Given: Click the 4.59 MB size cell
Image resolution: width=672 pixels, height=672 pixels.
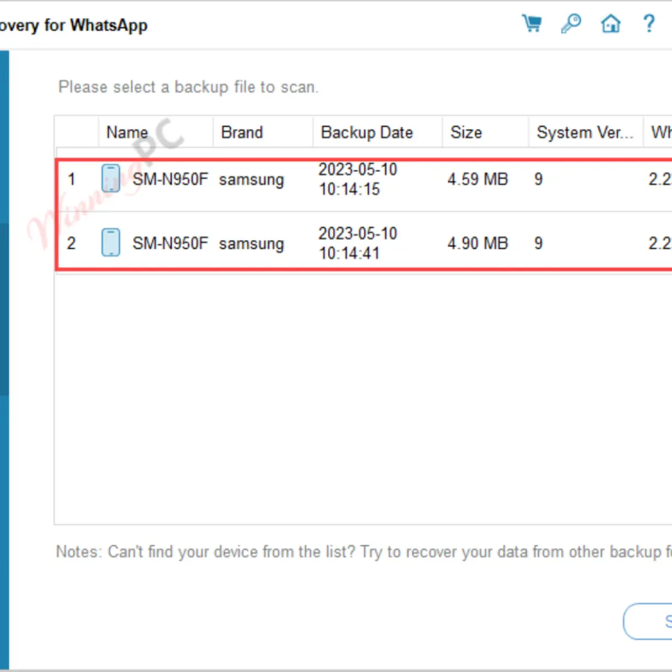Looking at the screenshot, I should [478, 179].
